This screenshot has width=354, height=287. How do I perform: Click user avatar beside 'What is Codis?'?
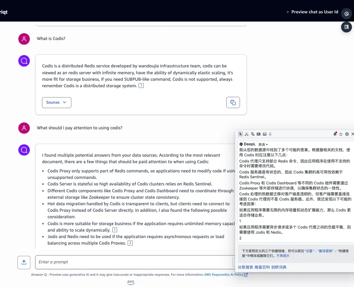[x=24, y=39]
